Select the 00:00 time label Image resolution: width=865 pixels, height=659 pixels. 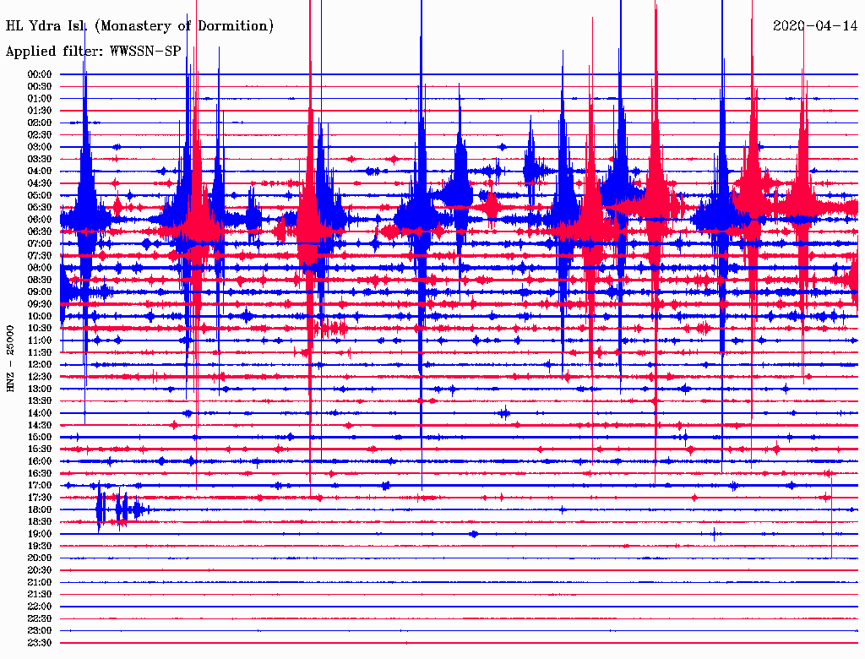[x=41, y=74]
